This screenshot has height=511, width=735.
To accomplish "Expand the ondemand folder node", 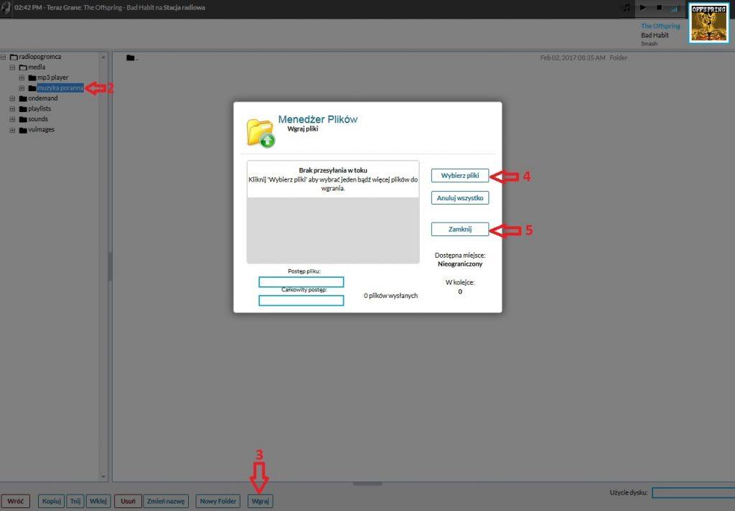I will 12,98.
